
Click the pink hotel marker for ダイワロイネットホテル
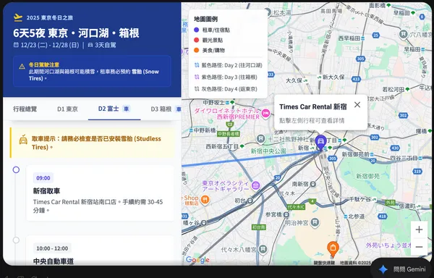coord(265,113)
